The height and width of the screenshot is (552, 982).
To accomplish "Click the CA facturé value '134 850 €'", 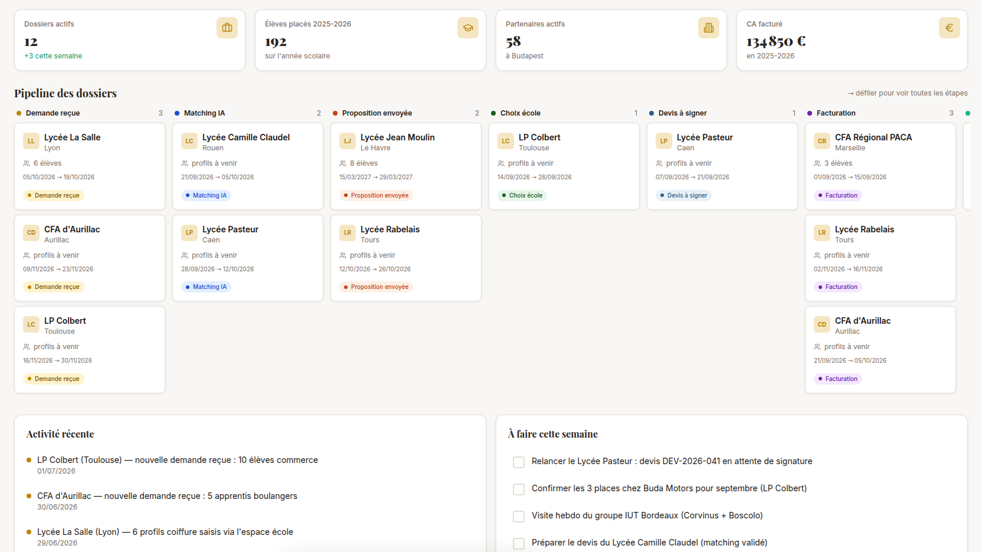I will coord(776,42).
